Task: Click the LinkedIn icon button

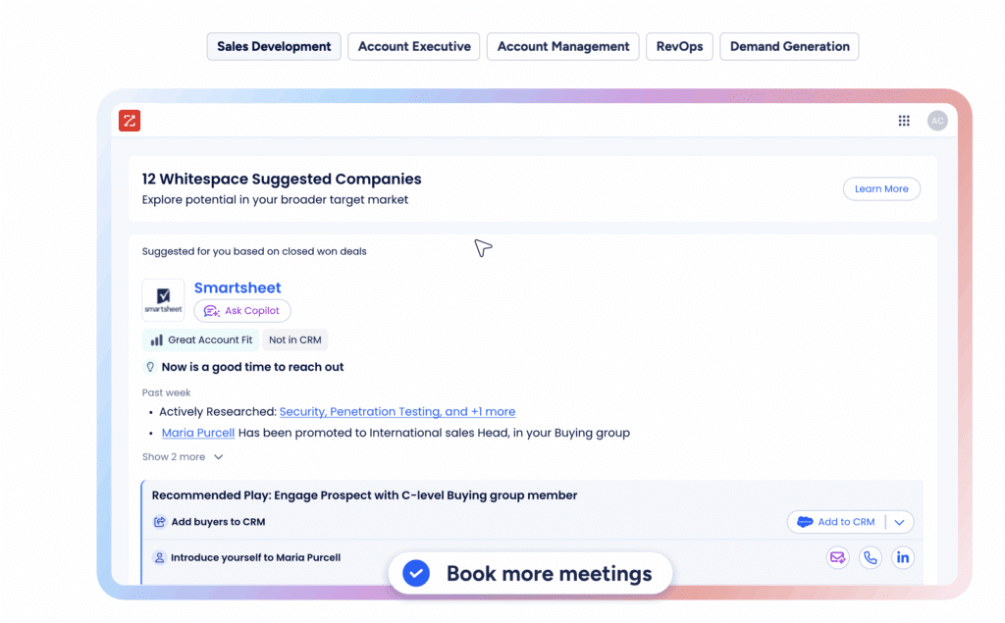Action: [x=903, y=557]
